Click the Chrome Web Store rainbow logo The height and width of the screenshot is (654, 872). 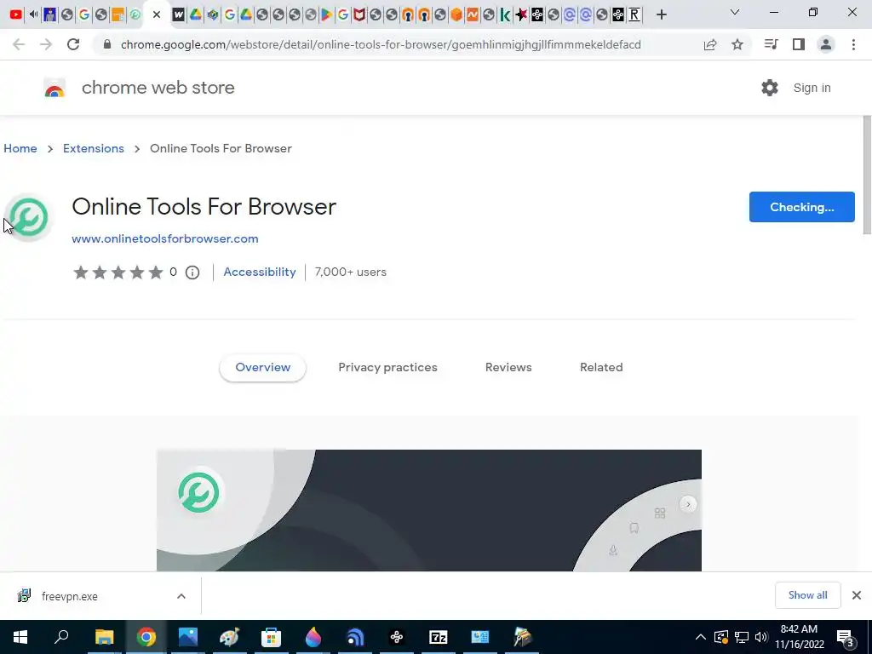54,88
